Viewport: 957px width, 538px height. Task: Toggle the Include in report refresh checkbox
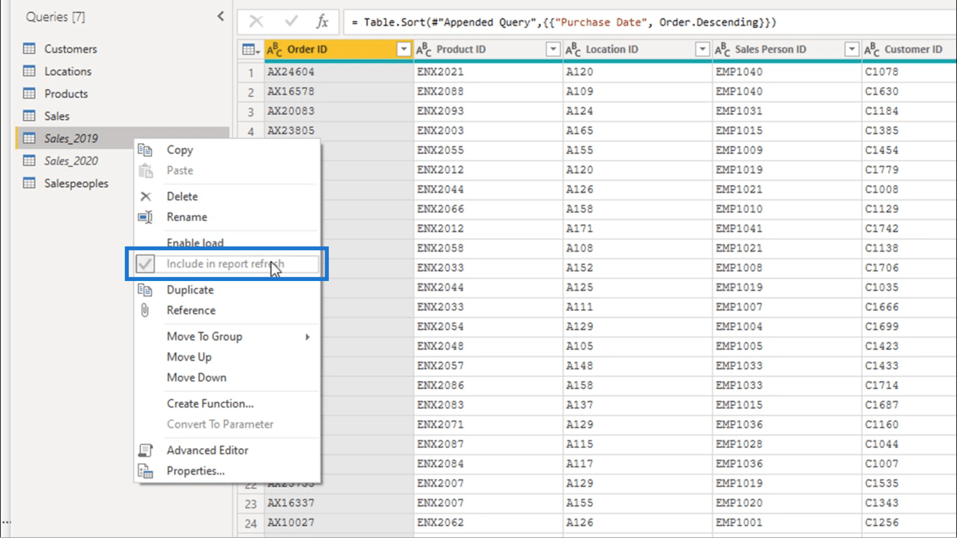point(145,264)
